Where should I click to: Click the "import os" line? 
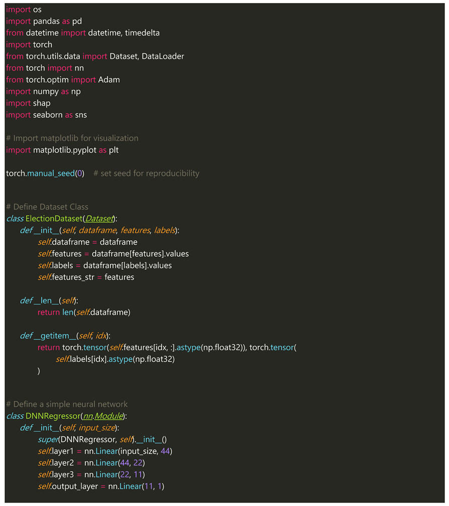pyautogui.click(x=21, y=10)
